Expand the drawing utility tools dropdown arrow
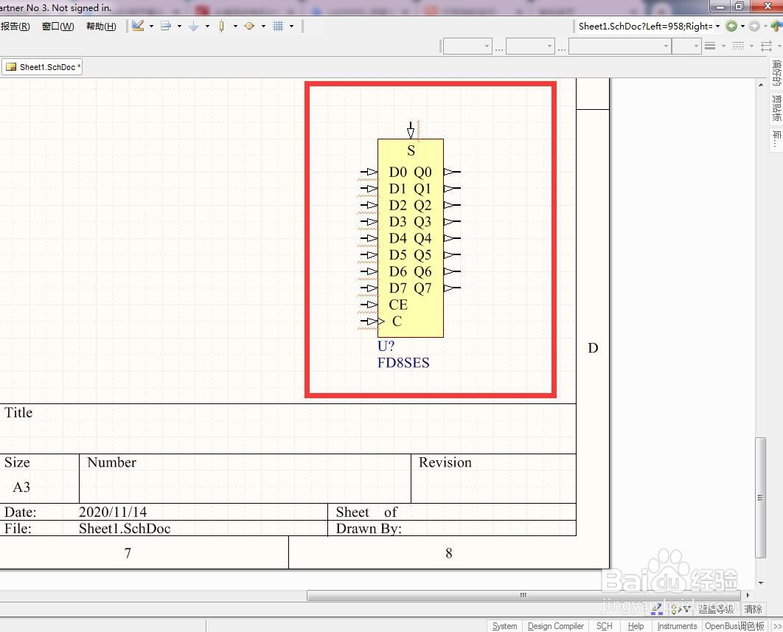Screen dimensions: 783x632 [151, 26]
